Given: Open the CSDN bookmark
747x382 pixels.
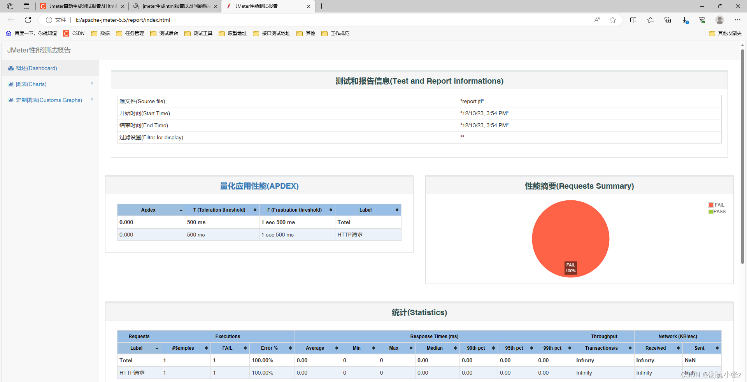Looking at the screenshot, I should point(74,33).
